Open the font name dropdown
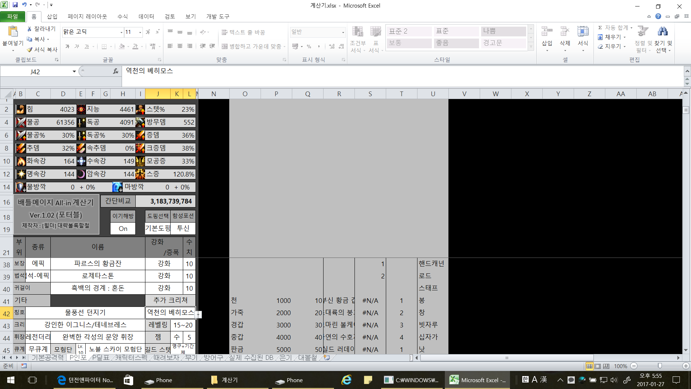Image resolution: width=691 pixels, height=389 pixels. pos(121,32)
